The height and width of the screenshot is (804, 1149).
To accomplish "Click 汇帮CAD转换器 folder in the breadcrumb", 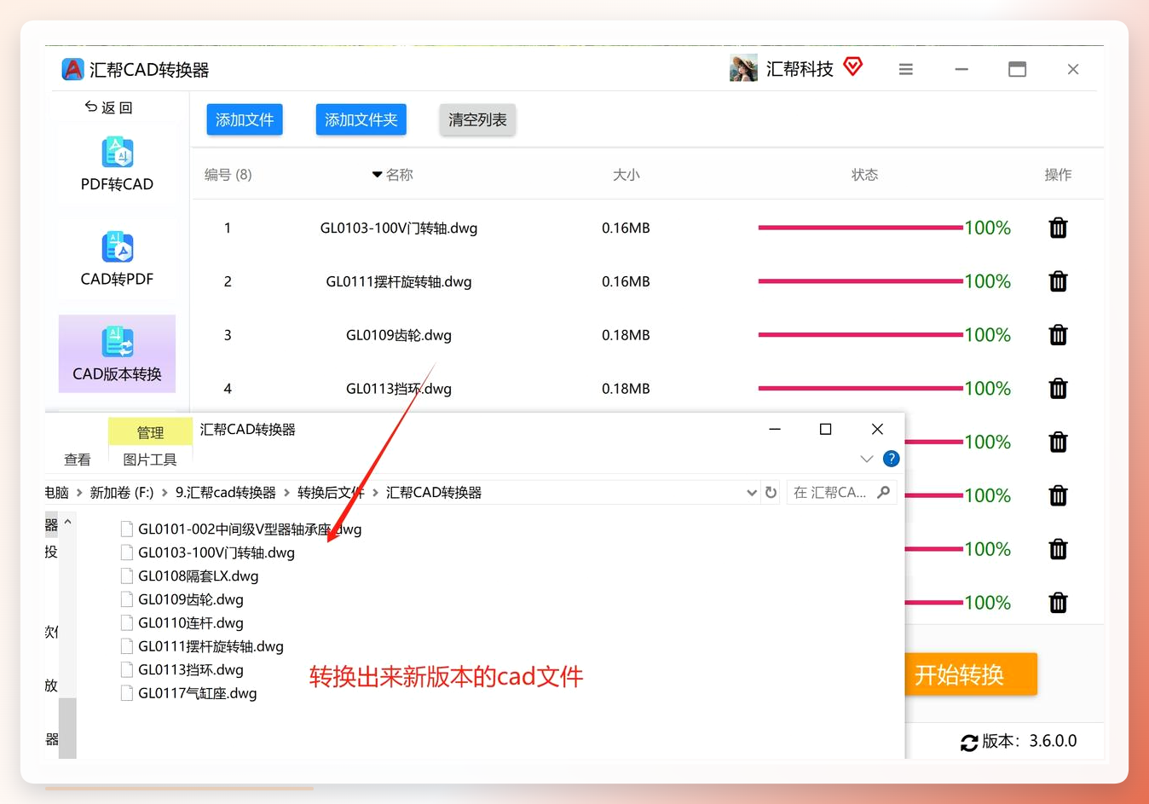I will [x=434, y=493].
